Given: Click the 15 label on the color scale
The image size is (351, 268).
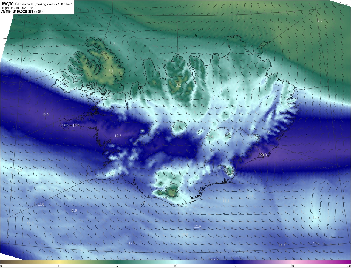Looking at the screenshot, I should [x=234, y=266].
